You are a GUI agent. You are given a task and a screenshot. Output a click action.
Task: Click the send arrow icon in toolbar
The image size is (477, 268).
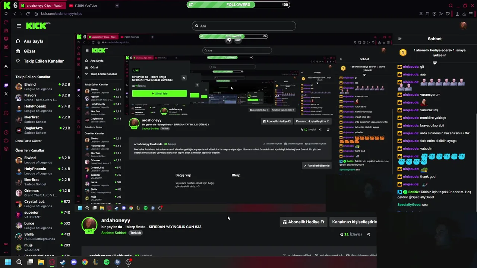click(x=441, y=14)
